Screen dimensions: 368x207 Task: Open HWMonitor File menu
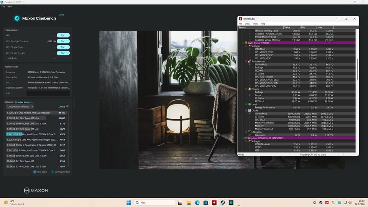tap(240, 24)
